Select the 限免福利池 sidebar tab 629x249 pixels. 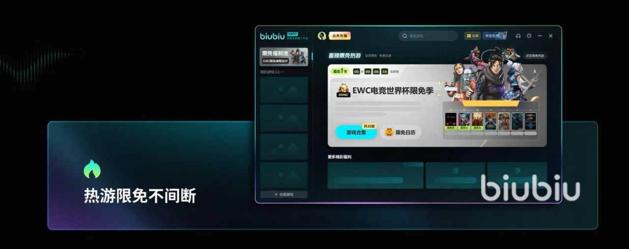click(284, 57)
